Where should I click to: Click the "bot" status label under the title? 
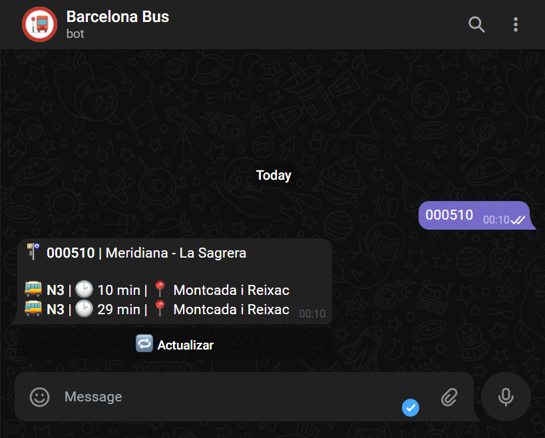pos(75,33)
